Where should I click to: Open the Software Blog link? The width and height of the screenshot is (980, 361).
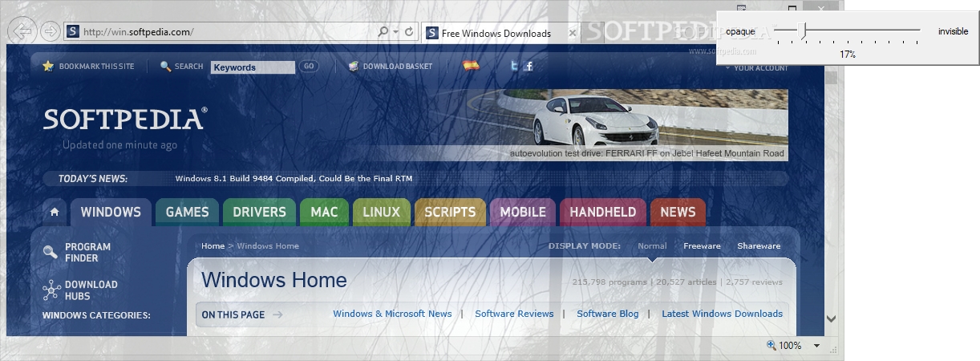click(x=608, y=314)
